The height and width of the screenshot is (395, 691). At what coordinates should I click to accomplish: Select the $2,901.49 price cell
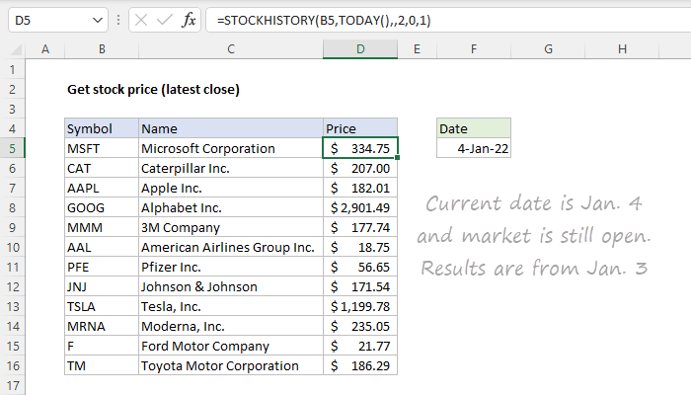[360, 207]
